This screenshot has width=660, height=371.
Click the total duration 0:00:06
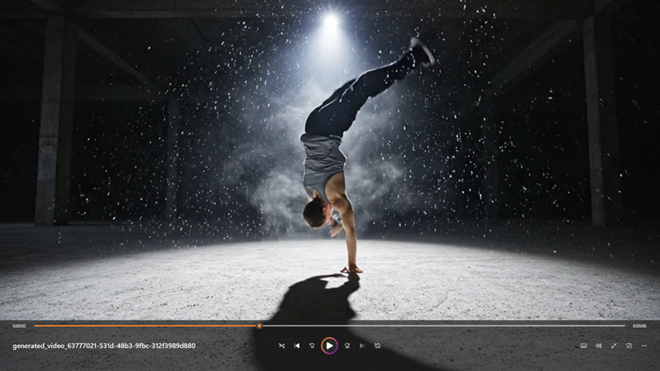[639, 326]
